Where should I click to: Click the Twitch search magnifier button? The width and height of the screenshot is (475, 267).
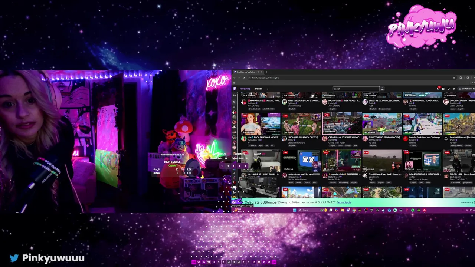(382, 89)
